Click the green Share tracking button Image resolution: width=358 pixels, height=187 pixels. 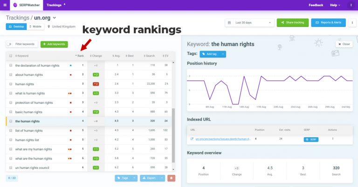292,22
